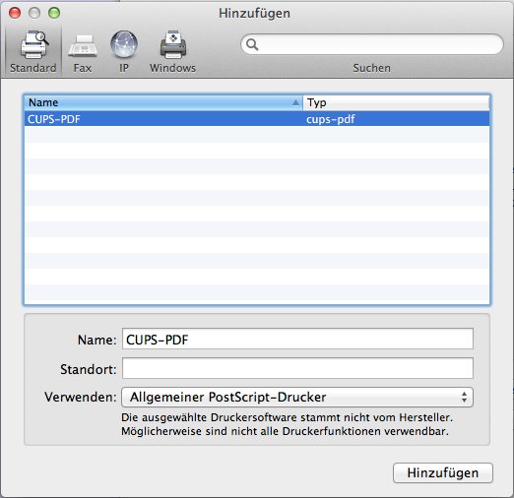Click the red close window button
514x498 pixels.
tap(15, 13)
